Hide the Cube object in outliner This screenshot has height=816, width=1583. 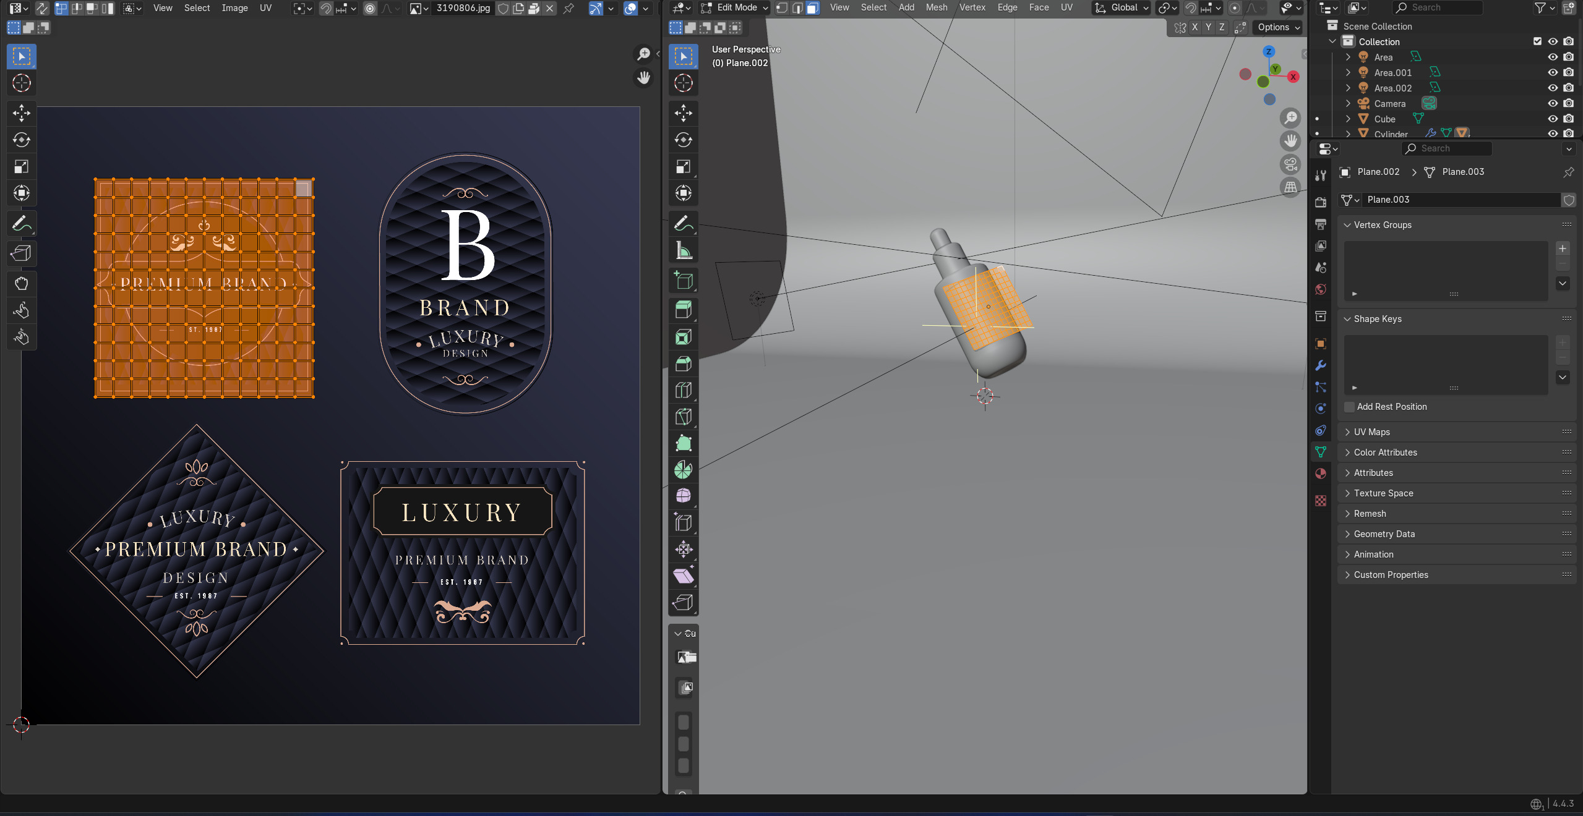tap(1553, 119)
